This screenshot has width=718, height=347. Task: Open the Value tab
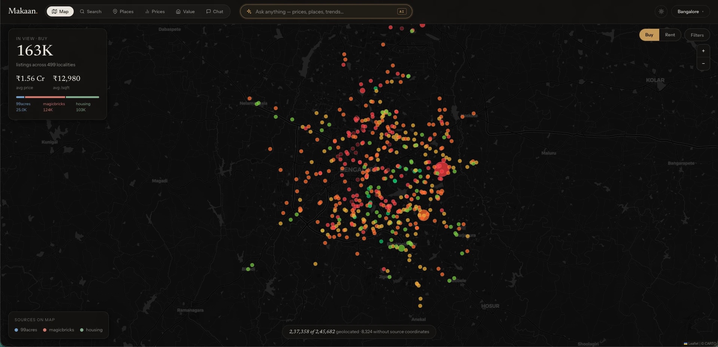[x=185, y=12]
